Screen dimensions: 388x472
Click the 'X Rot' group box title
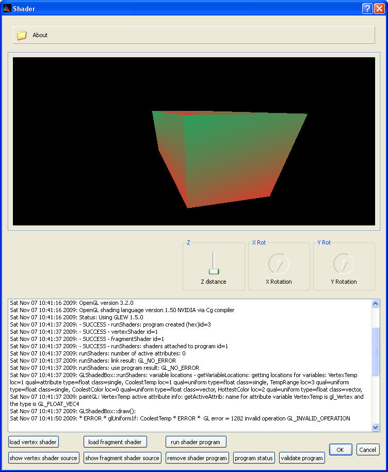click(x=259, y=242)
